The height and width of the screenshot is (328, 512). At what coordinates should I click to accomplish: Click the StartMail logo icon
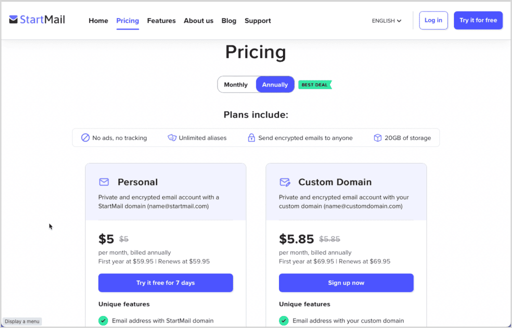(13, 20)
